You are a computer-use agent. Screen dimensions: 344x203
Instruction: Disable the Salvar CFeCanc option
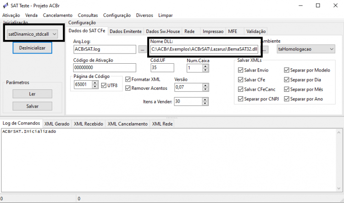[x=240, y=89]
